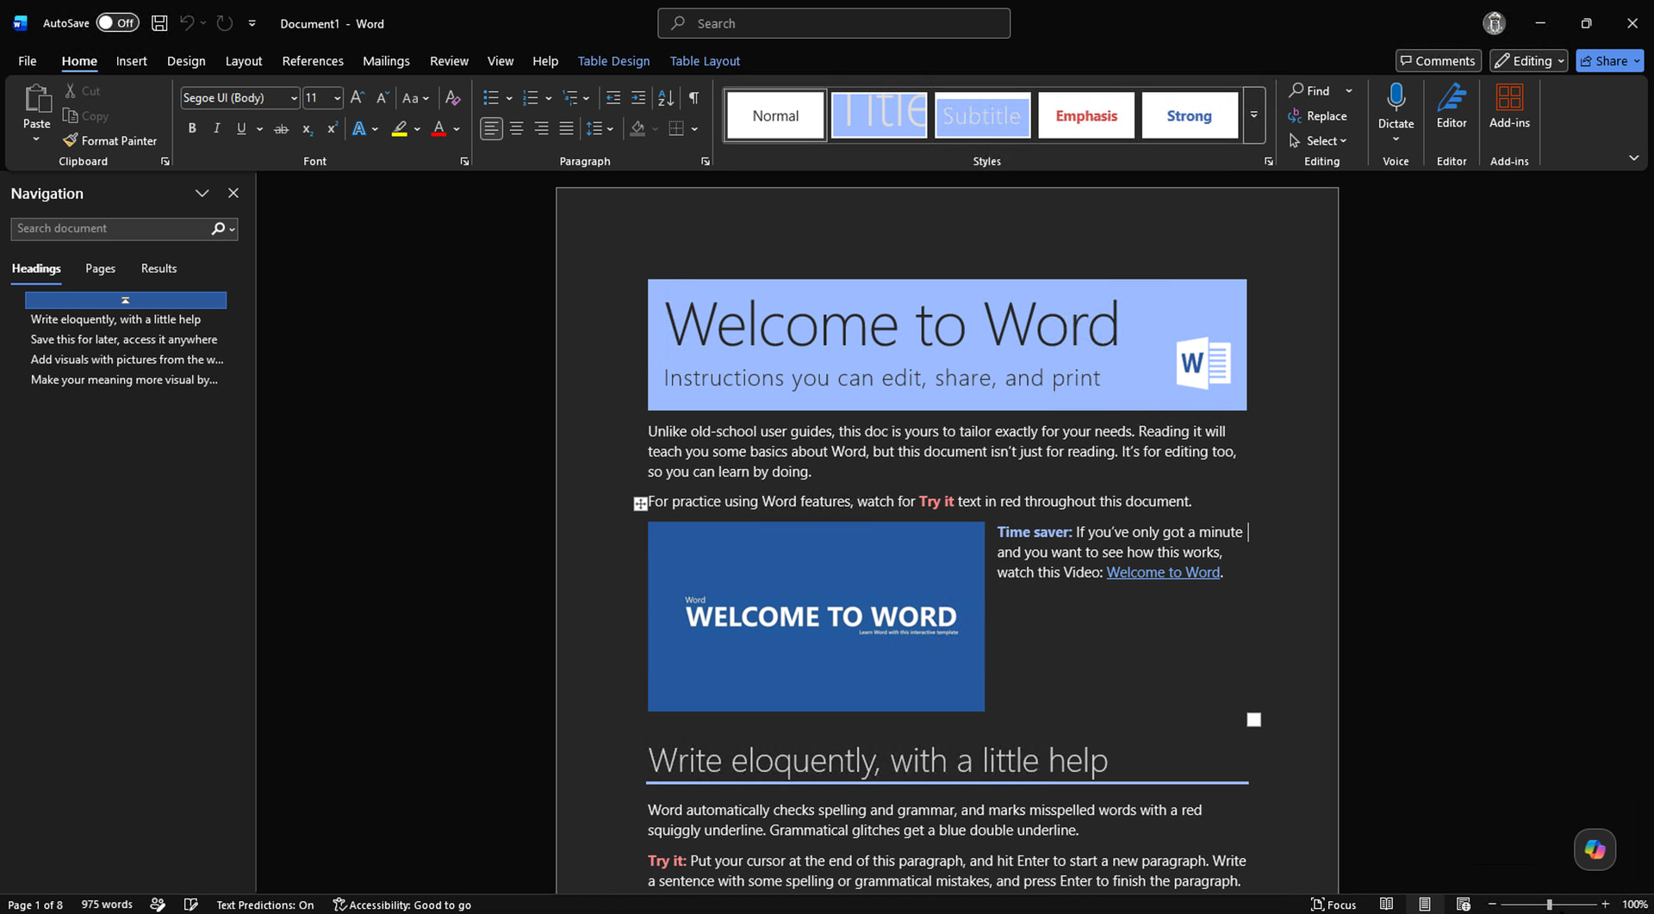Expand the bullet list options arrow

point(509,98)
